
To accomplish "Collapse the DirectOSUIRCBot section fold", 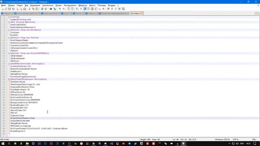I will [9, 53].
